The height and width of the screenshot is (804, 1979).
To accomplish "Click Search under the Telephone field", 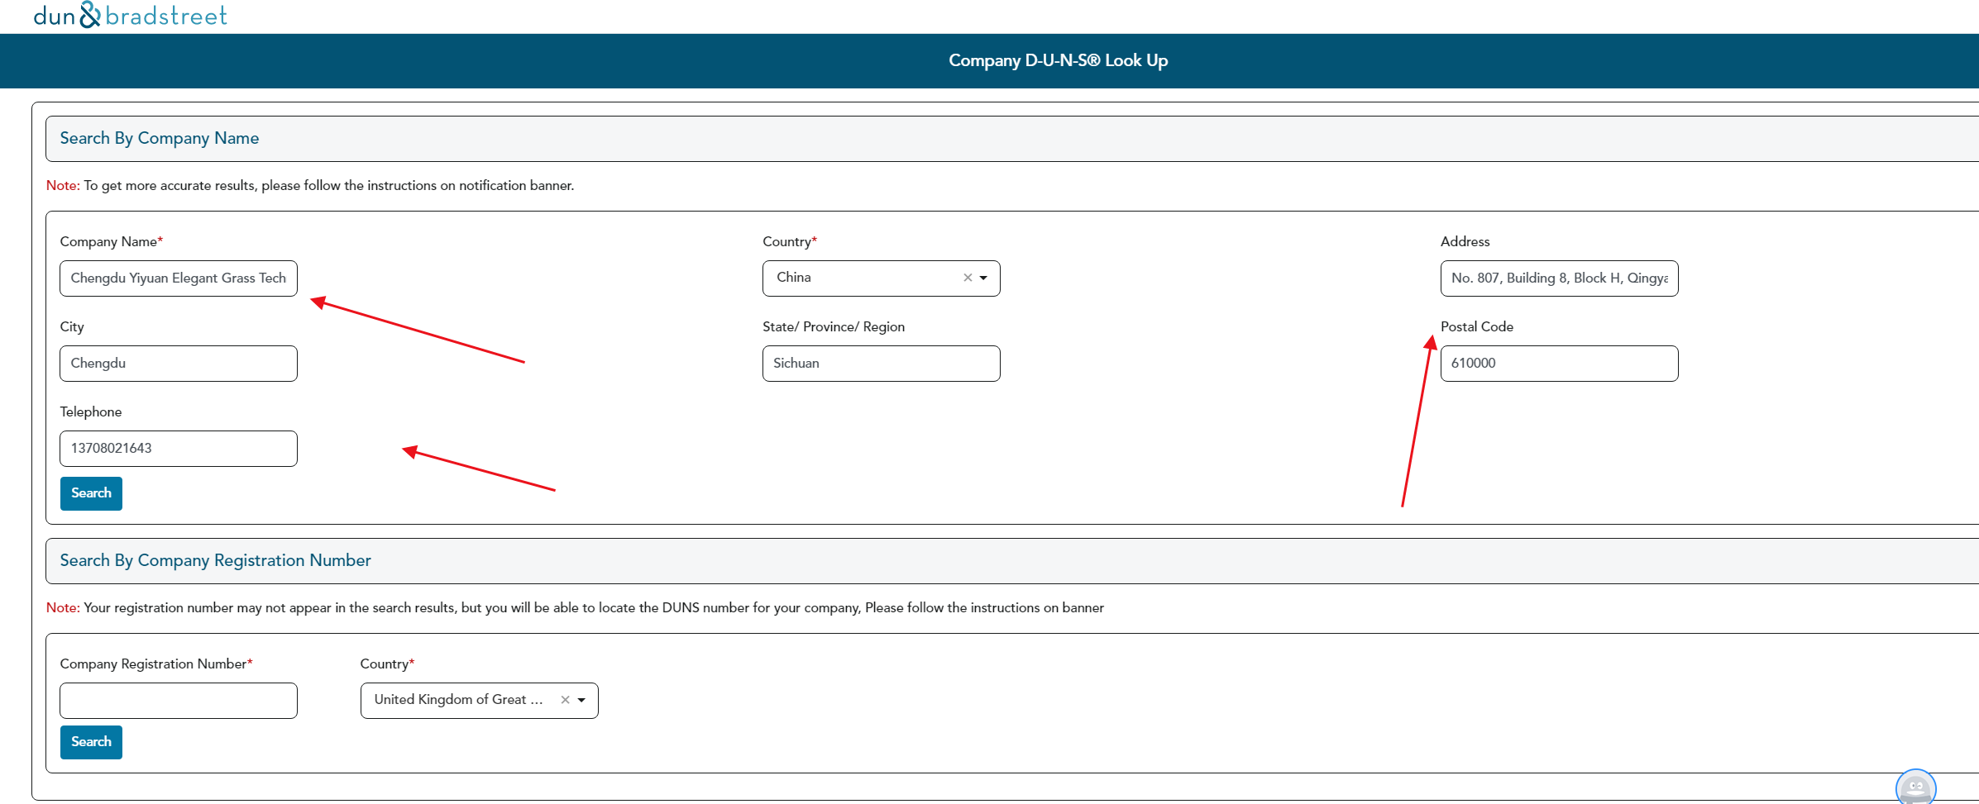I will pos(91,493).
